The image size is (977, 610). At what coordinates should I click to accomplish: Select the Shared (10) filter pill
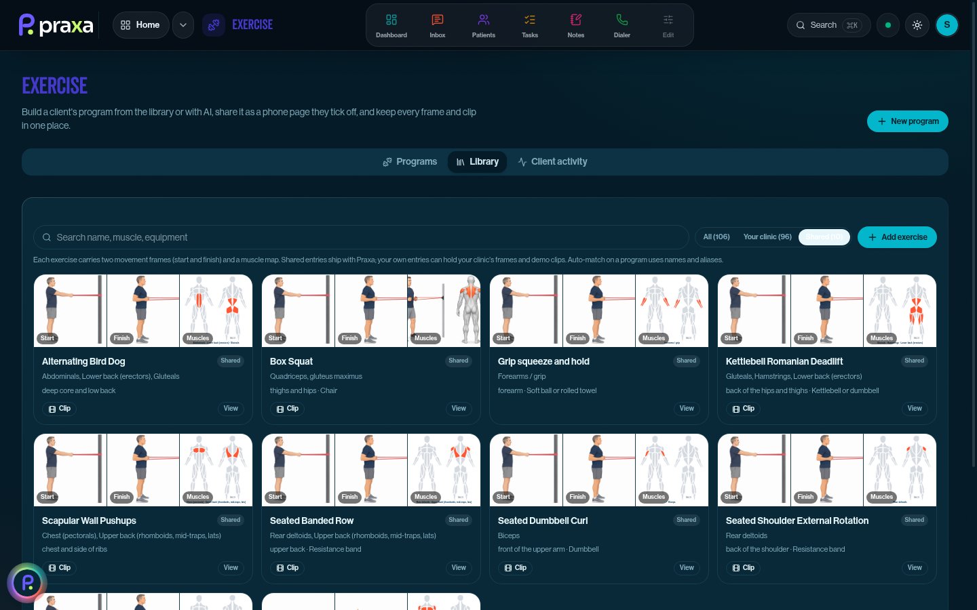[824, 237]
